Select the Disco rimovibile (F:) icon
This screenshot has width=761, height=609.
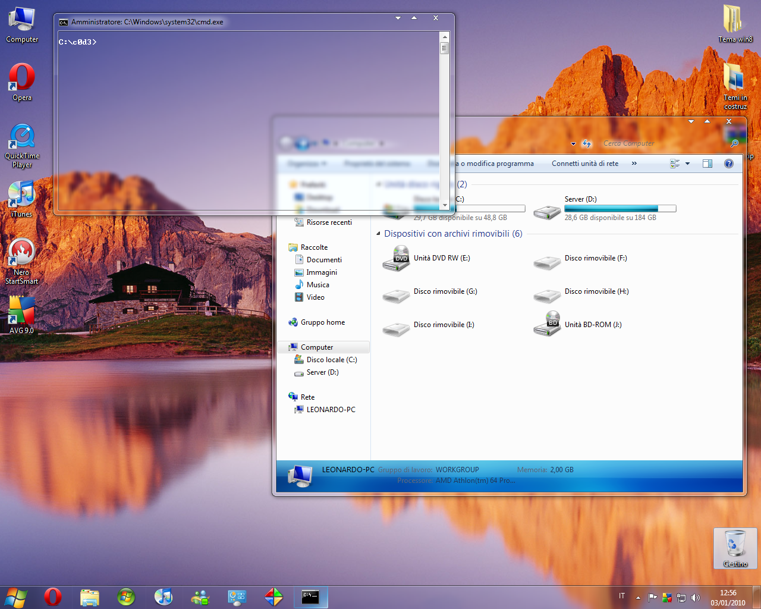point(546,262)
